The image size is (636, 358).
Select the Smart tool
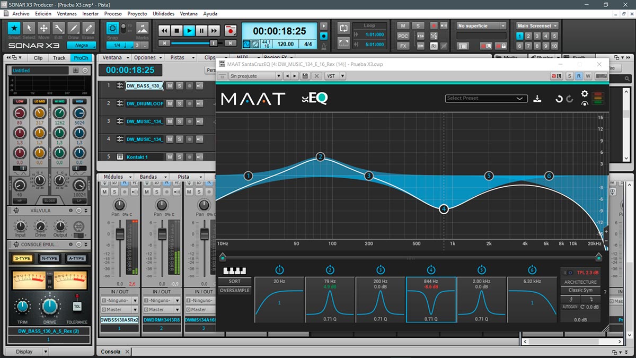coord(14,28)
